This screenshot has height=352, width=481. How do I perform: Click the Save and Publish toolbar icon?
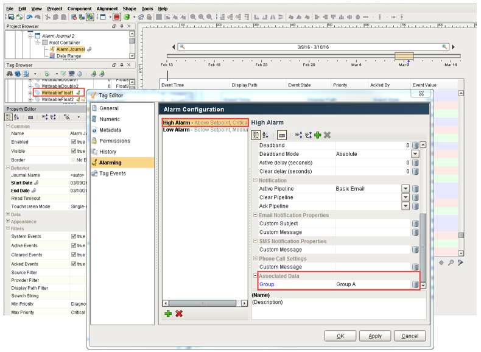[x=11, y=17]
